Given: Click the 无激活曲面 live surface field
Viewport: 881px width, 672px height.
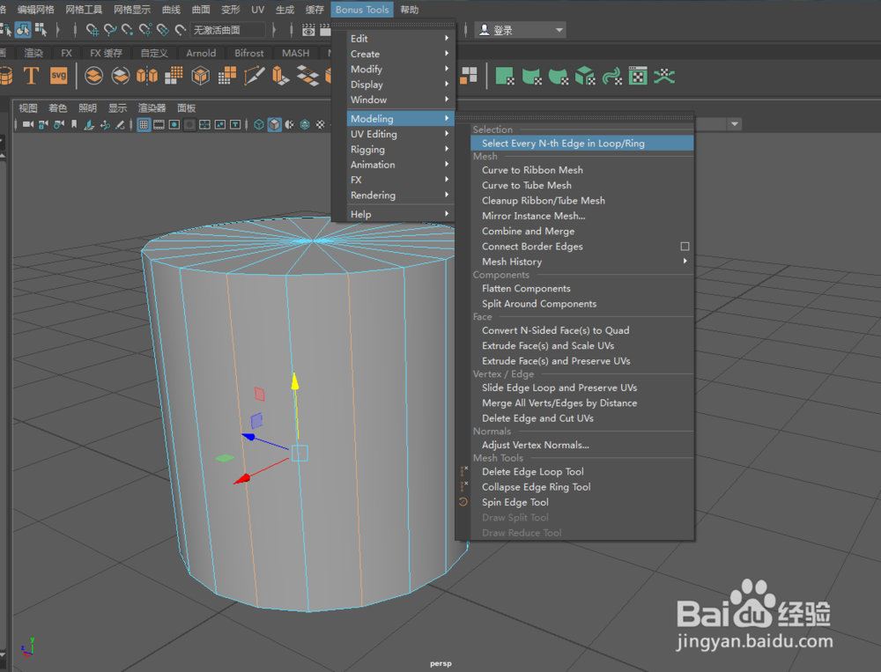Looking at the screenshot, I should [227, 30].
